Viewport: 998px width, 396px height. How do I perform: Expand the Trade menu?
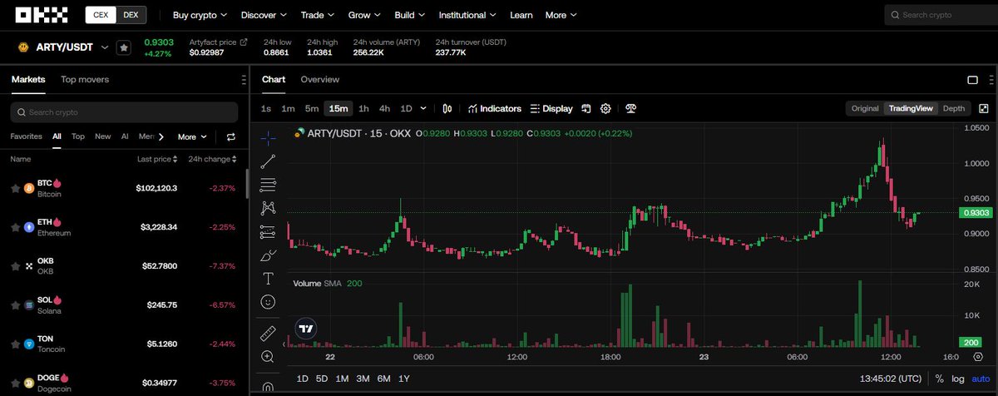tap(319, 15)
